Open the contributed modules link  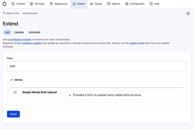19,40
